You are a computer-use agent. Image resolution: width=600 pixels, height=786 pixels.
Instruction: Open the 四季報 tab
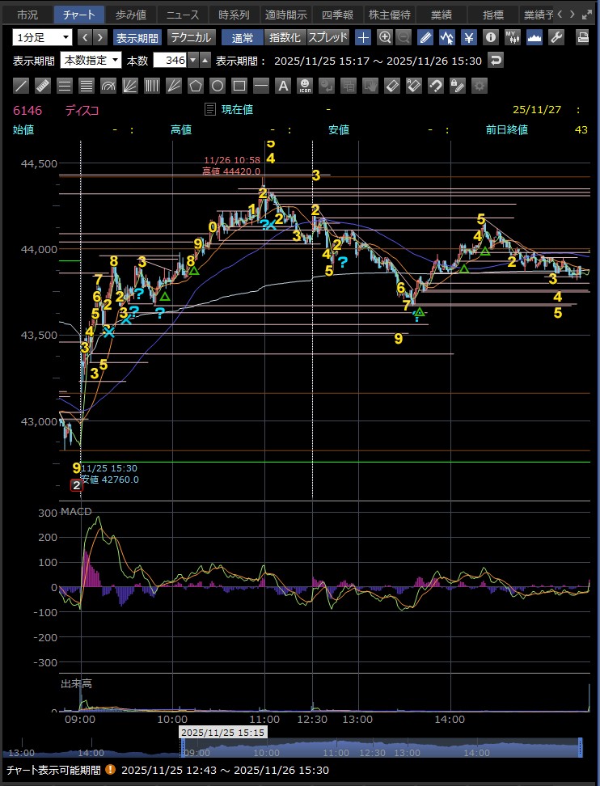click(x=337, y=15)
